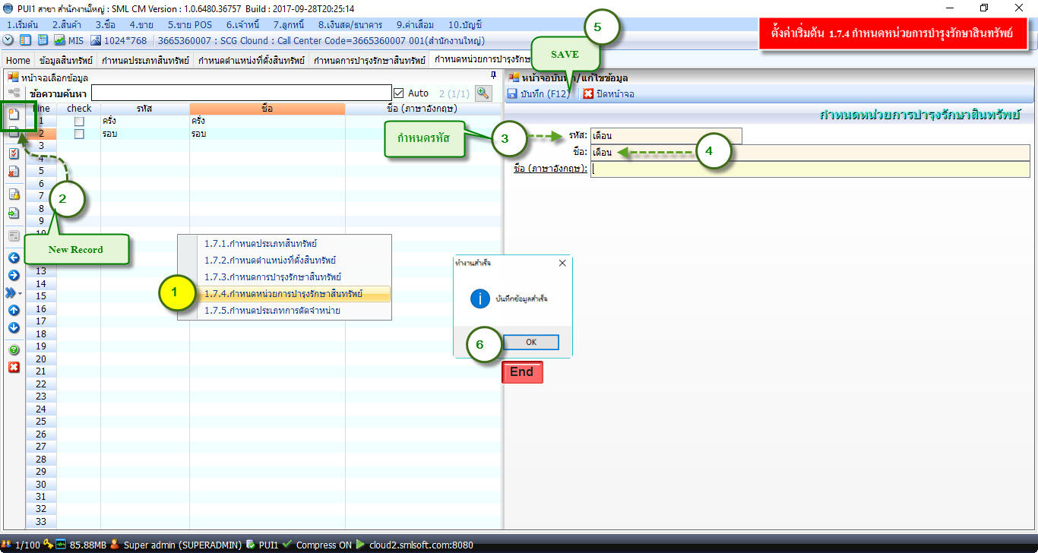Click the calculator icon in top toolbar
1038x553 pixels.
pyautogui.click(x=43, y=40)
